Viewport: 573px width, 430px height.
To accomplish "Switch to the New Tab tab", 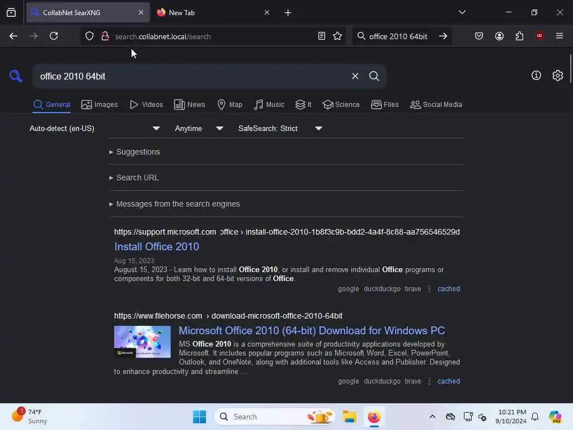I will (x=214, y=12).
